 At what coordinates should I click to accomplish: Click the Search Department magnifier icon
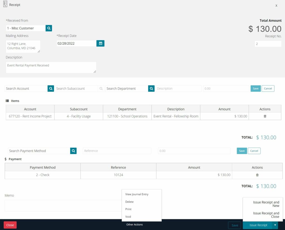point(151,88)
